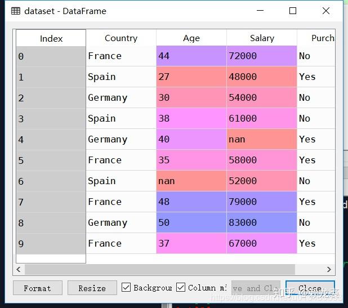348x308 pixels.
Task: Select the Spain cell in row 6
Action: [121, 181]
